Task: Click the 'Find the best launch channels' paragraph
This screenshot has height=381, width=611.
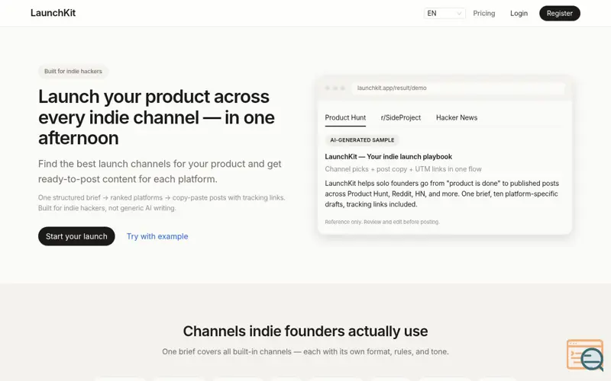Action: (160, 171)
